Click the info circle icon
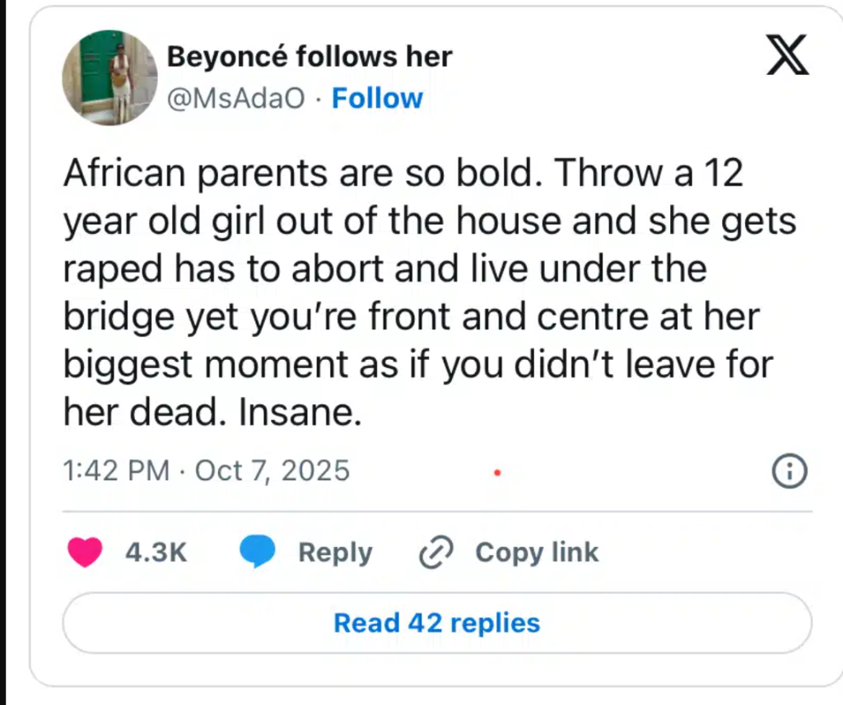This screenshot has width=843, height=705. pyautogui.click(x=789, y=472)
